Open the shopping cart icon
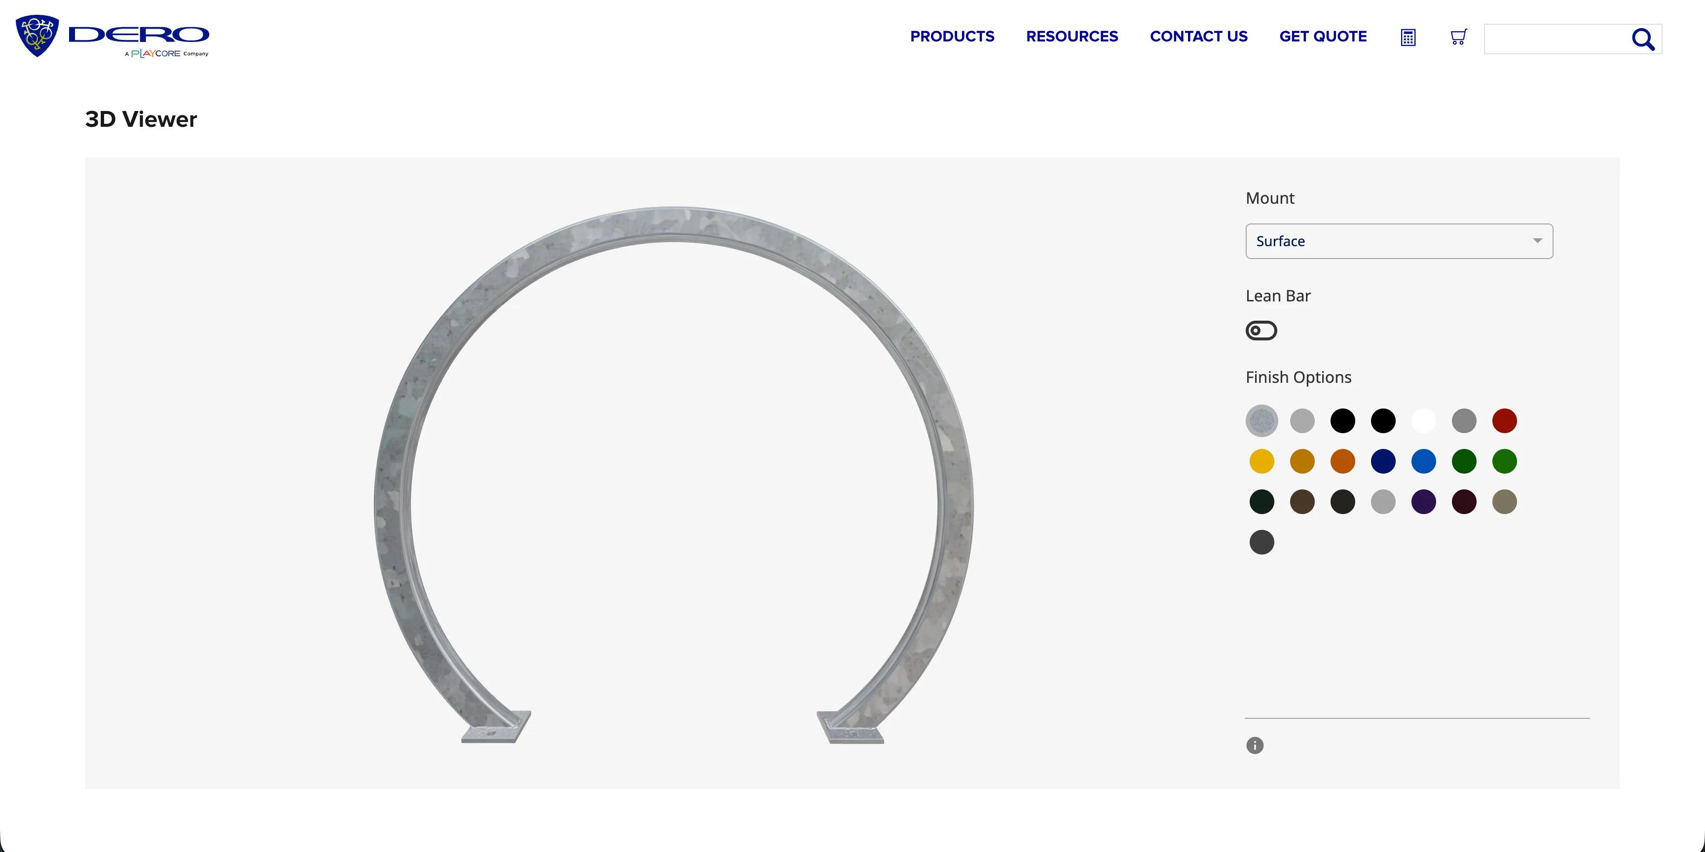This screenshot has height=852, width=1705. [x=1458, y=37]
